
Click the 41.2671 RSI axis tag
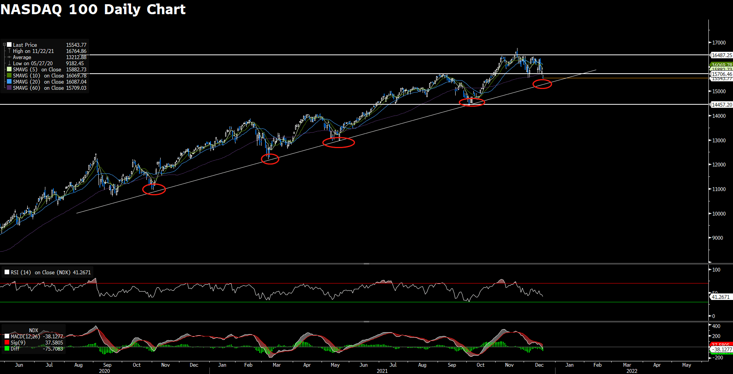[x=721, y=297]
